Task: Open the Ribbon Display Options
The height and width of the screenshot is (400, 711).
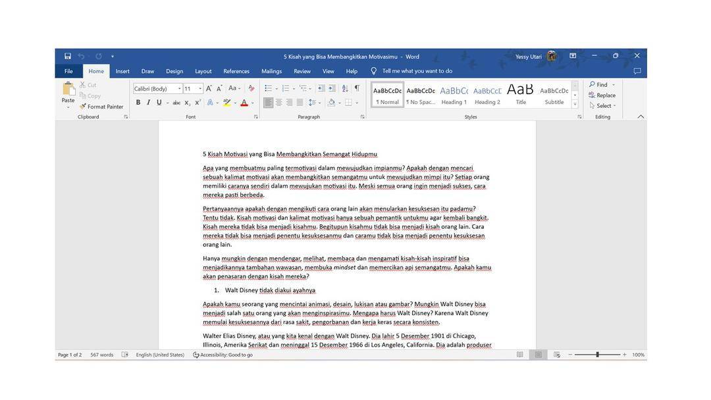Action: 573,56
